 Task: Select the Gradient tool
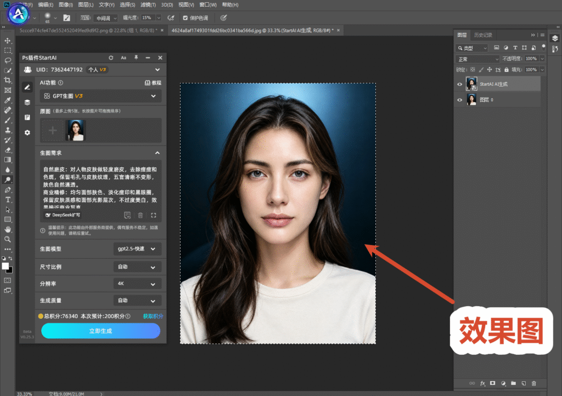(x=8, y=160)
